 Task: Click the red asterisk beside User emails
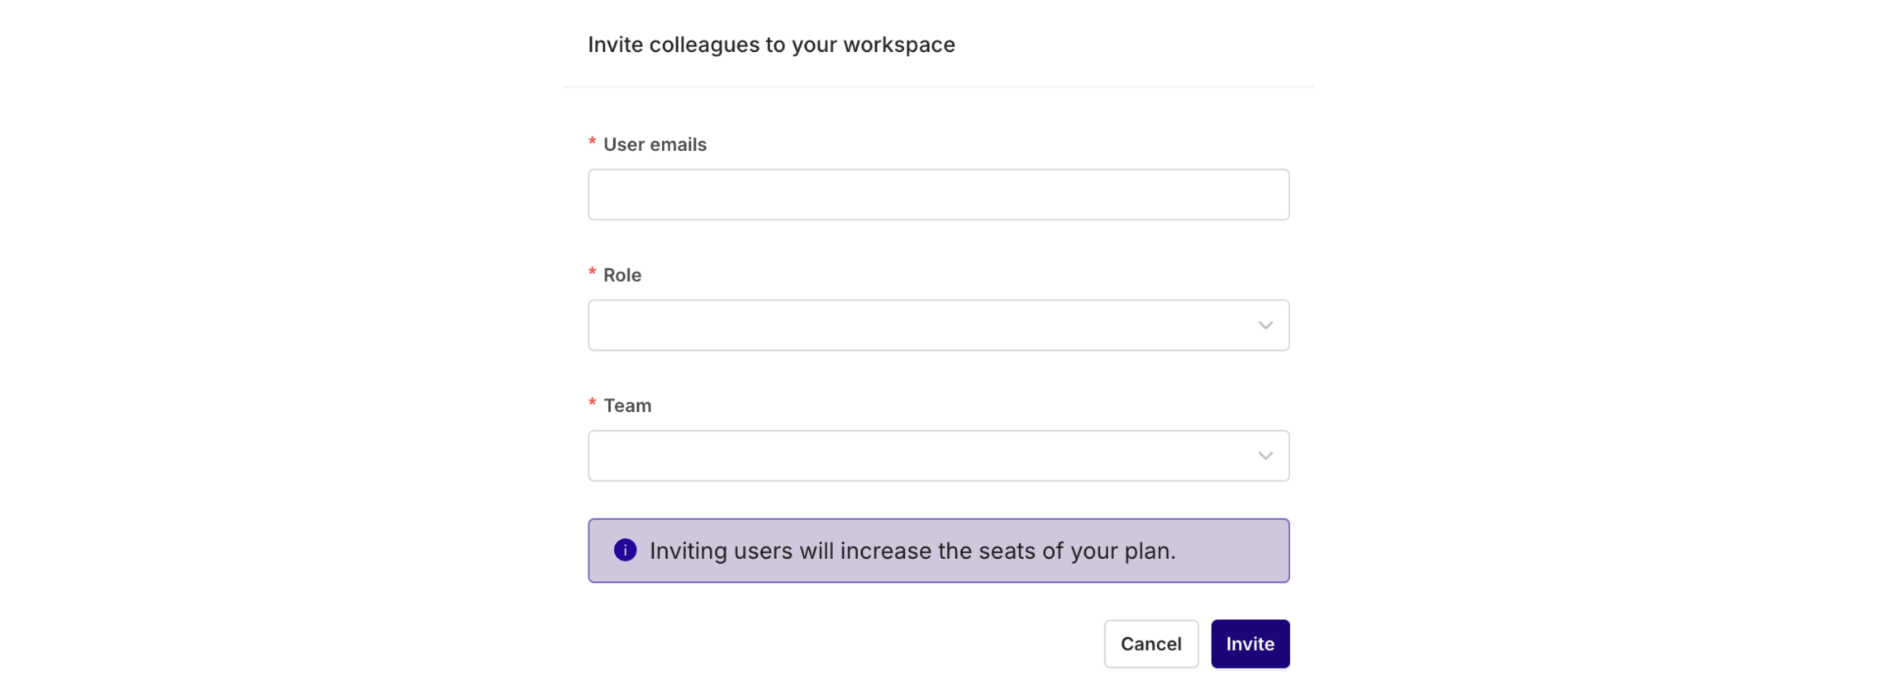[x=592, y=143]
